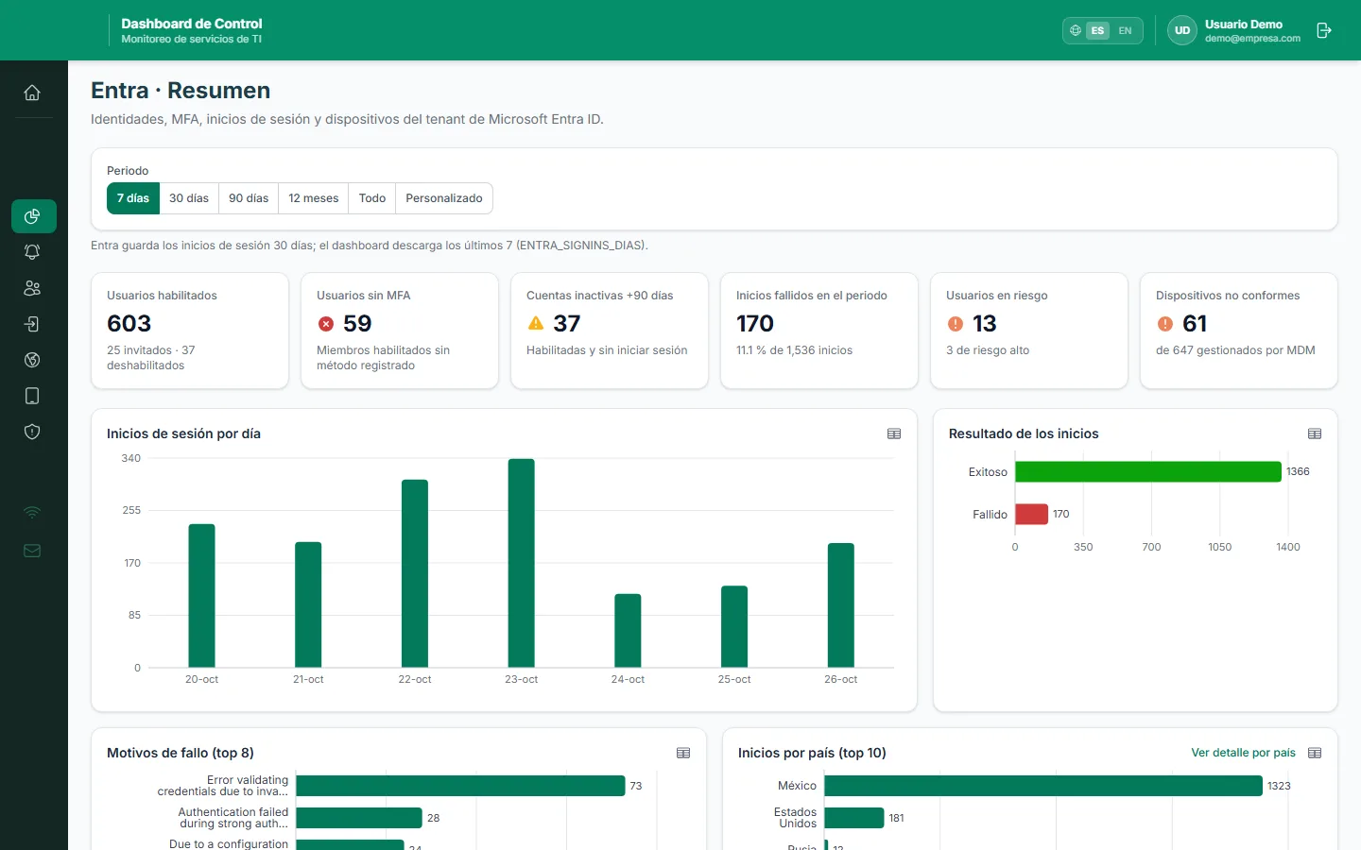Open the Wi-Fi network sidebar icon
Viewport: 1361px width, 850px height.
pyautogui.click(x=32, y=513)
